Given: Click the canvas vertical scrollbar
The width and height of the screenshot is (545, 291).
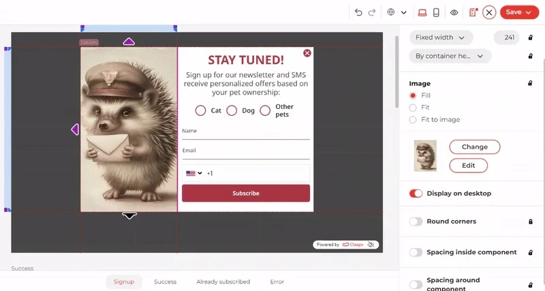Looking at the screenshot, I should click(x=396, y=72).
